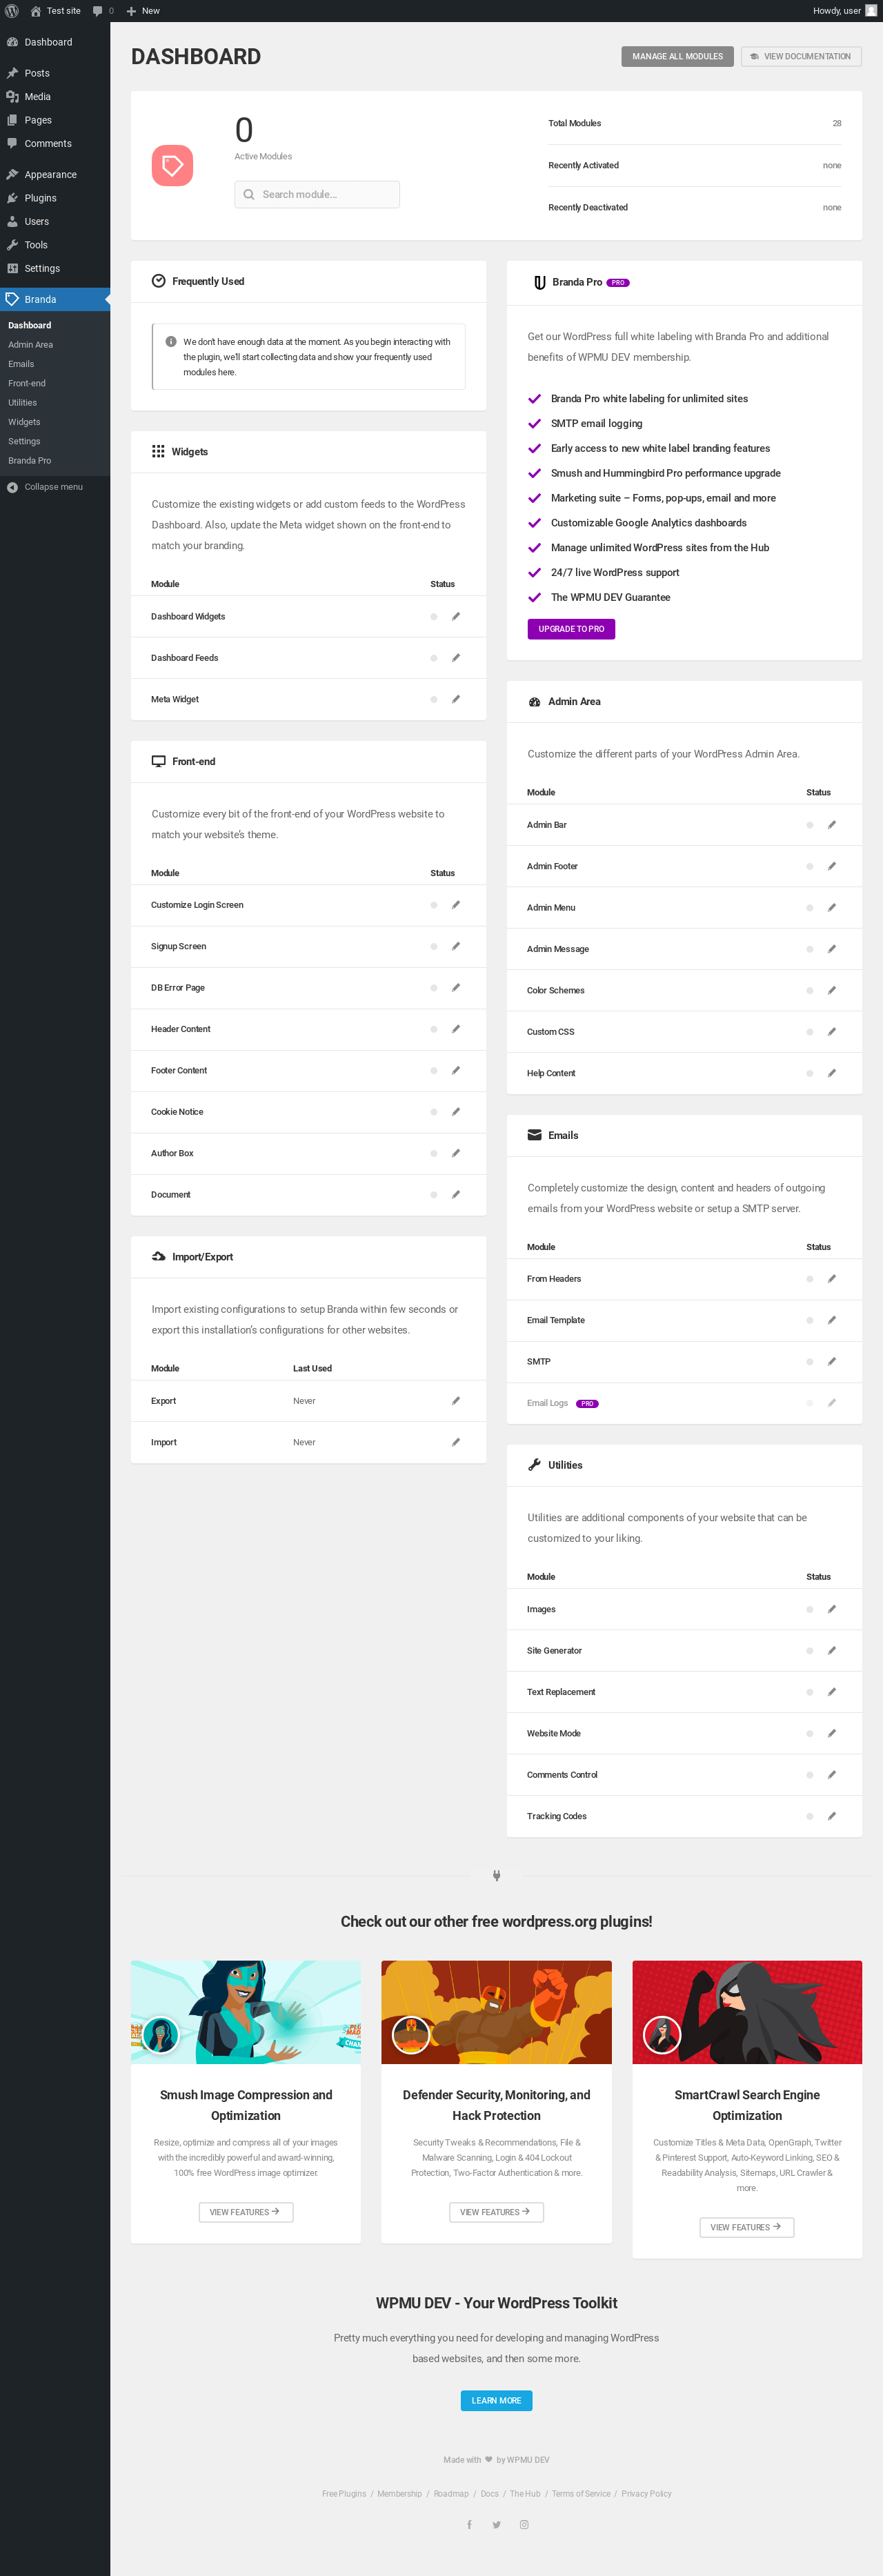Edit the Admin Bar module via pencil icon

[x=832, y=825]
